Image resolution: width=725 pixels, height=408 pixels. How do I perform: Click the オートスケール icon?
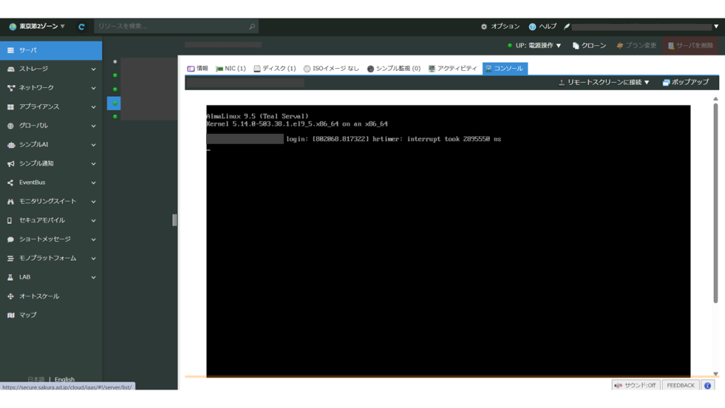coord(11,297)
